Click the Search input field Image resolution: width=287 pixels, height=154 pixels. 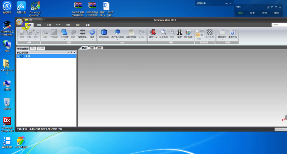pos(279,25)
